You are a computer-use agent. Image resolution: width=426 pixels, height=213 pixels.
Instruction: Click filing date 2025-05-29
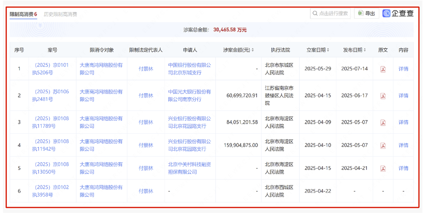(x=318, y=69)
